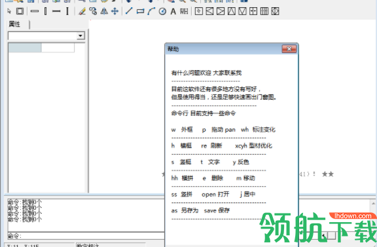
Task: Click the empty white property value cell
Action: [x=58, y=48]
